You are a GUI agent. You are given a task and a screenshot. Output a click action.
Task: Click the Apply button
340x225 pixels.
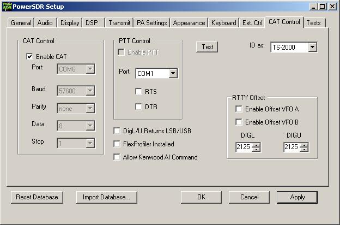click(297, 197)
